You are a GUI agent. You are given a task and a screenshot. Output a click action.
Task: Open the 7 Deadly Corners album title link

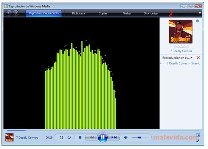(x=181, y=51)
